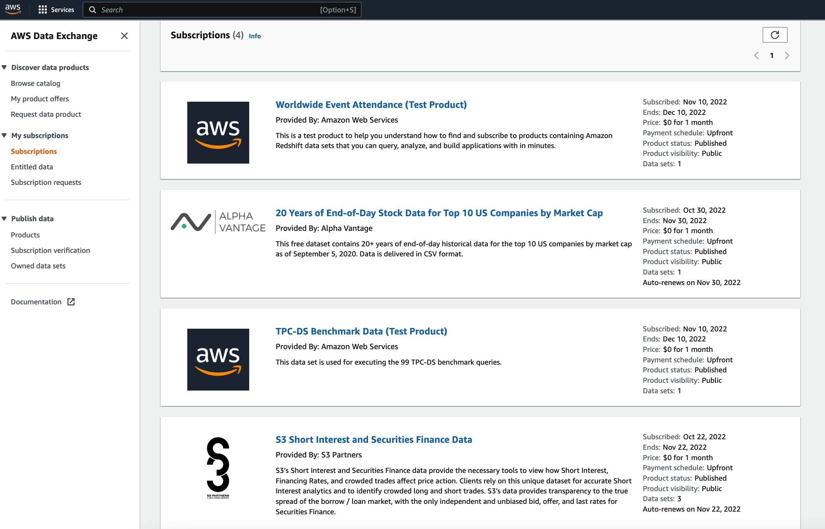Open S3 Short Interest and Securities Finance Data
Viewport: 825px width, 529px height.
374,440
